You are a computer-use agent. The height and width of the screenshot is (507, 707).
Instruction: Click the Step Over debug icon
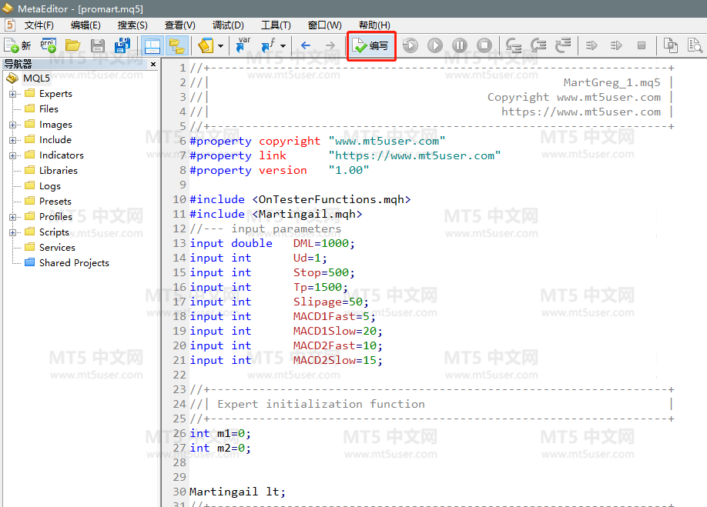538,45
